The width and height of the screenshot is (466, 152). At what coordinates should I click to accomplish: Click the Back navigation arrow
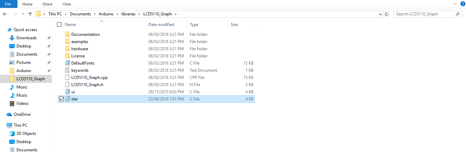[x=5, y=14]
